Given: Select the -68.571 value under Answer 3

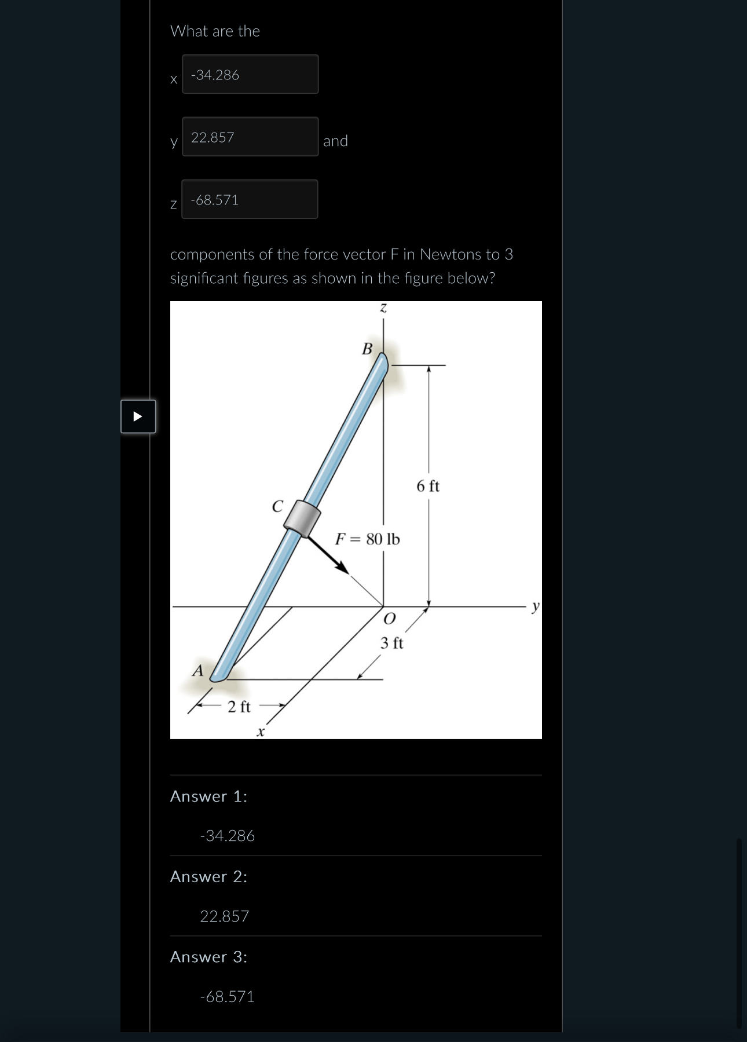Looking at the screenshot, I should pos(226,996).
